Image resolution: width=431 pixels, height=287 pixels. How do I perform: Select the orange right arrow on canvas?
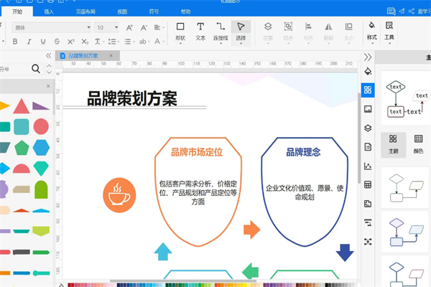point(252,230)
